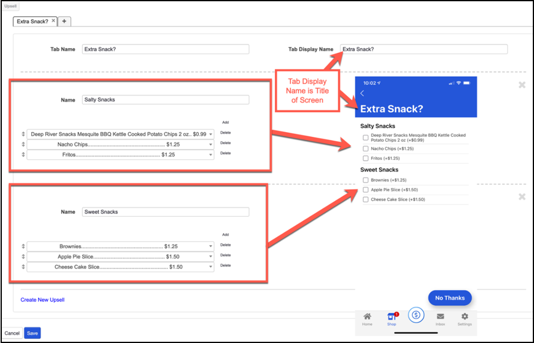Remove Salty Snacks group with X icon
Image resolution: width=534 pixels, height=343 pixels.
point(522,85)
